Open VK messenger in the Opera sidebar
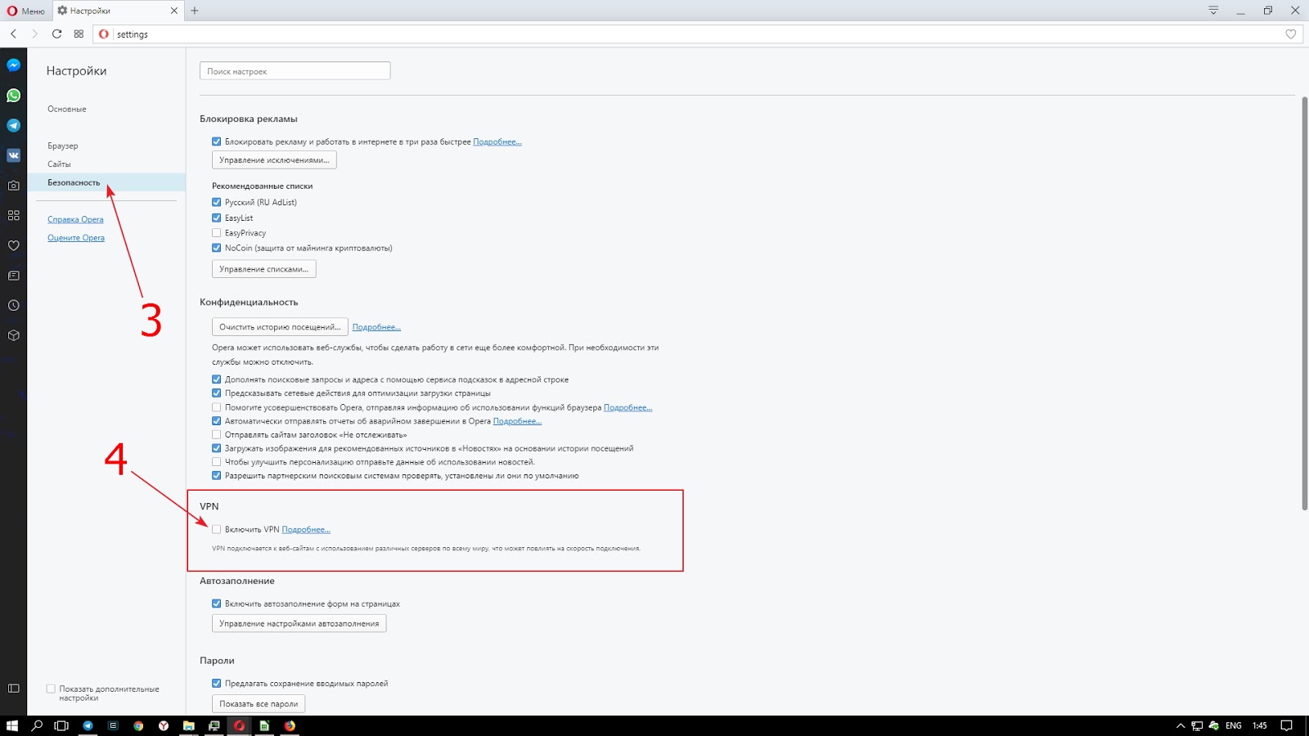The image size is (1309, 736). coord(13,155)
